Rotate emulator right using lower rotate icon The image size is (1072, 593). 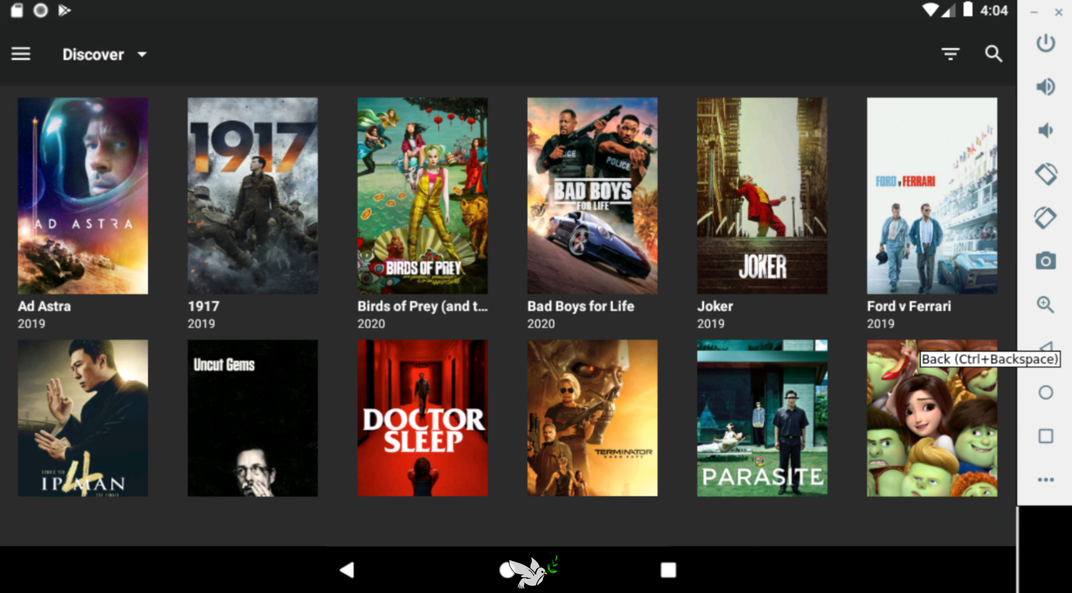pos(1045,217)
